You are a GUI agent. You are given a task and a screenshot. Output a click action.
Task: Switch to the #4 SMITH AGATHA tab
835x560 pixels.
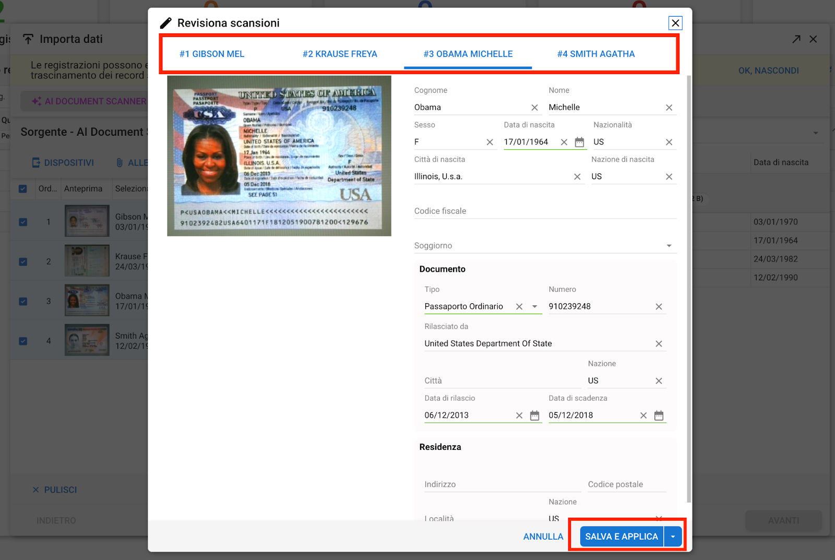[x=595, y=54]
